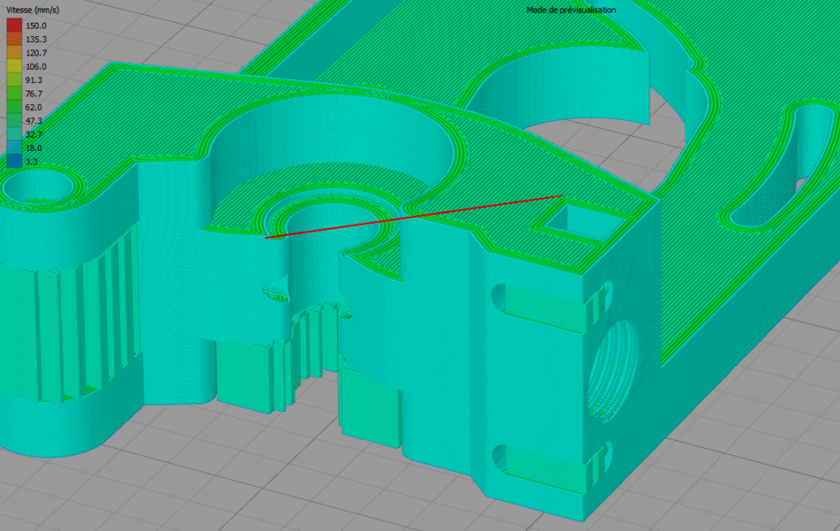This screenshot has width=840, height=531.
Task: Select the 120.7 orange legend swatch
Action: [x=14, y=52]
